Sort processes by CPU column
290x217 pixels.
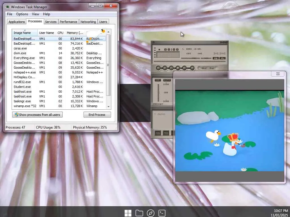60,33
